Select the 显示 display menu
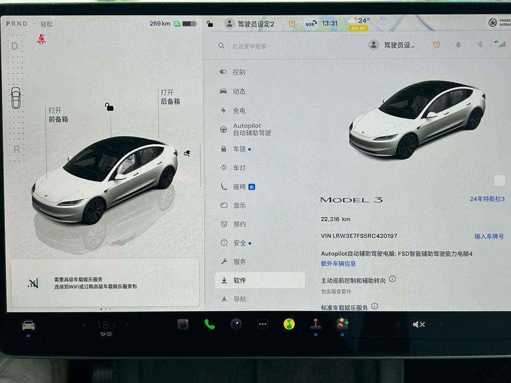Image resolution: width=511 pixels, height=383 pixels. pyautogui.click(x=233, y=205)
